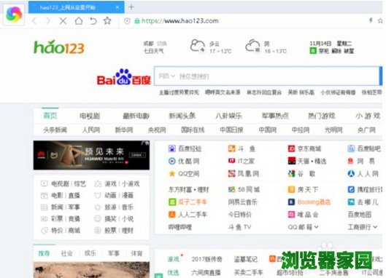Open the 中国日报 news link
Viewport: 386px width, 278px height.
click(x=231, y=130)
